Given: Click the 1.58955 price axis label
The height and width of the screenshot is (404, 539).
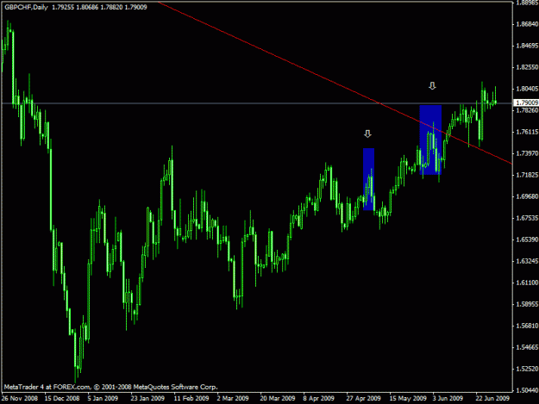Looking at the screenshot, I should tap(527, 304).
